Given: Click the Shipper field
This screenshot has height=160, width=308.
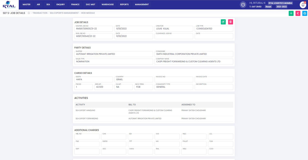Looking at the screenshot, I should coord(114,54).
